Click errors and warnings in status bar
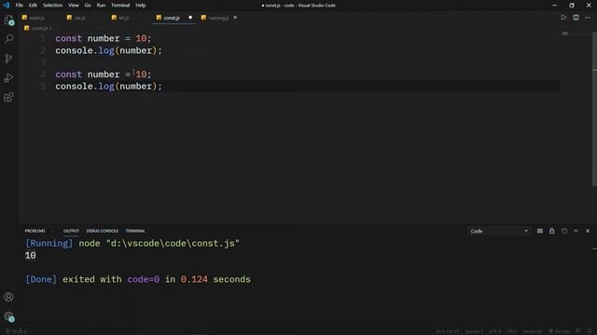The height and width of the screenshot is (335, 597). click(16, 331)
